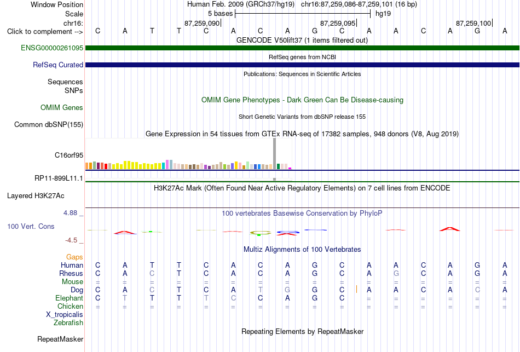Click the Human species label

tap(72, 265)
